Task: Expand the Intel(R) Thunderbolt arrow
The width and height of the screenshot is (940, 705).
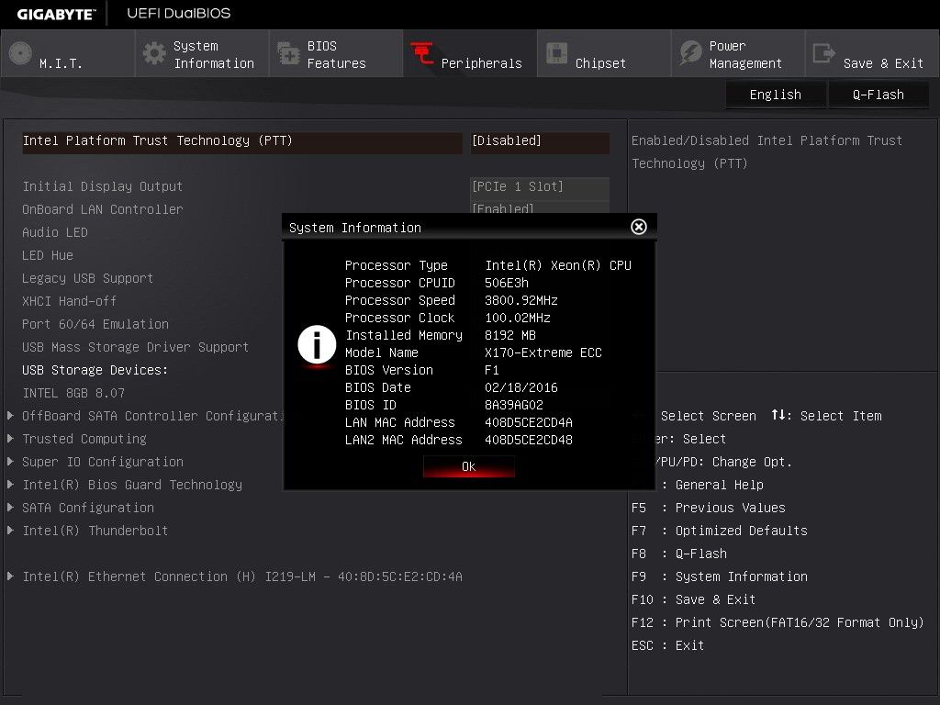Action: [x=10, y=531]
